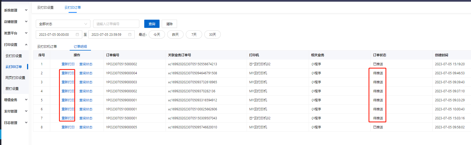Click 重新打印 for order YPO23070510000001
Screen dimensions: 471x145
pos(68,109)
